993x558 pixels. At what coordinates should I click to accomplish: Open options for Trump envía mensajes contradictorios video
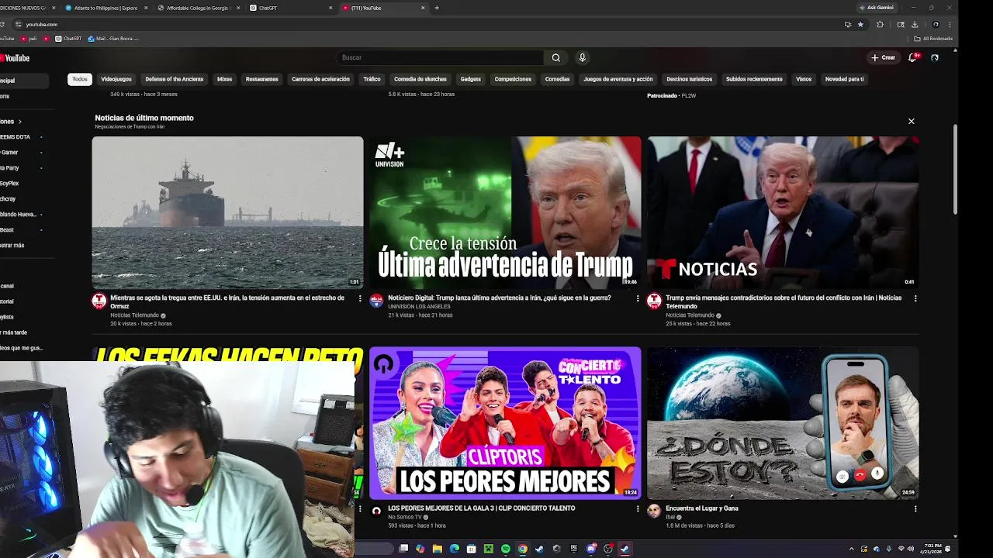[x=915, y=298]
